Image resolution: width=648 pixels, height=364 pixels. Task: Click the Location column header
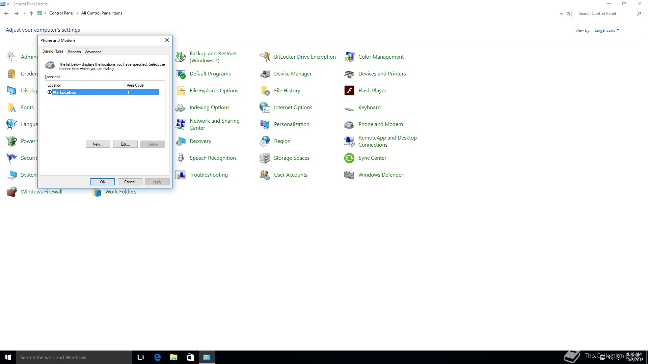pyautogui.click(x=85, y=85)
